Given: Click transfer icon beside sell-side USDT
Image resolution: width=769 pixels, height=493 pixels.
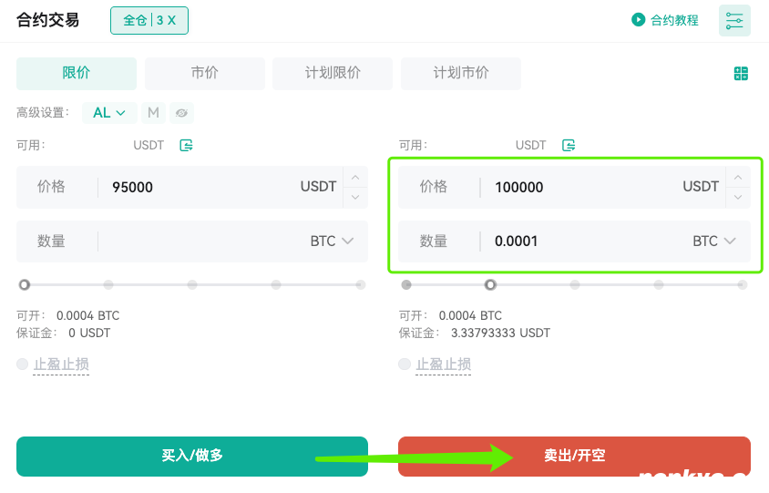Looking at the screenshot, I should (569, 145).
